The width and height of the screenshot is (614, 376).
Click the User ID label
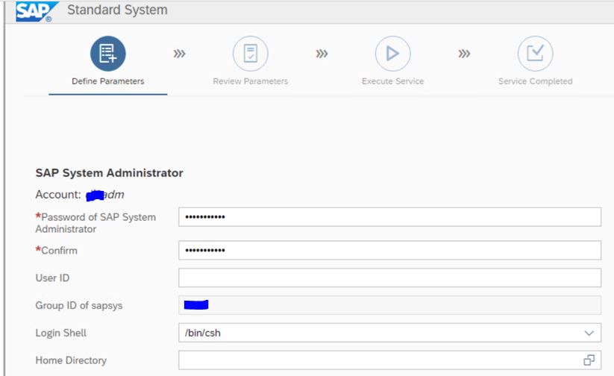pyautogui.click(x=52, y=278)
